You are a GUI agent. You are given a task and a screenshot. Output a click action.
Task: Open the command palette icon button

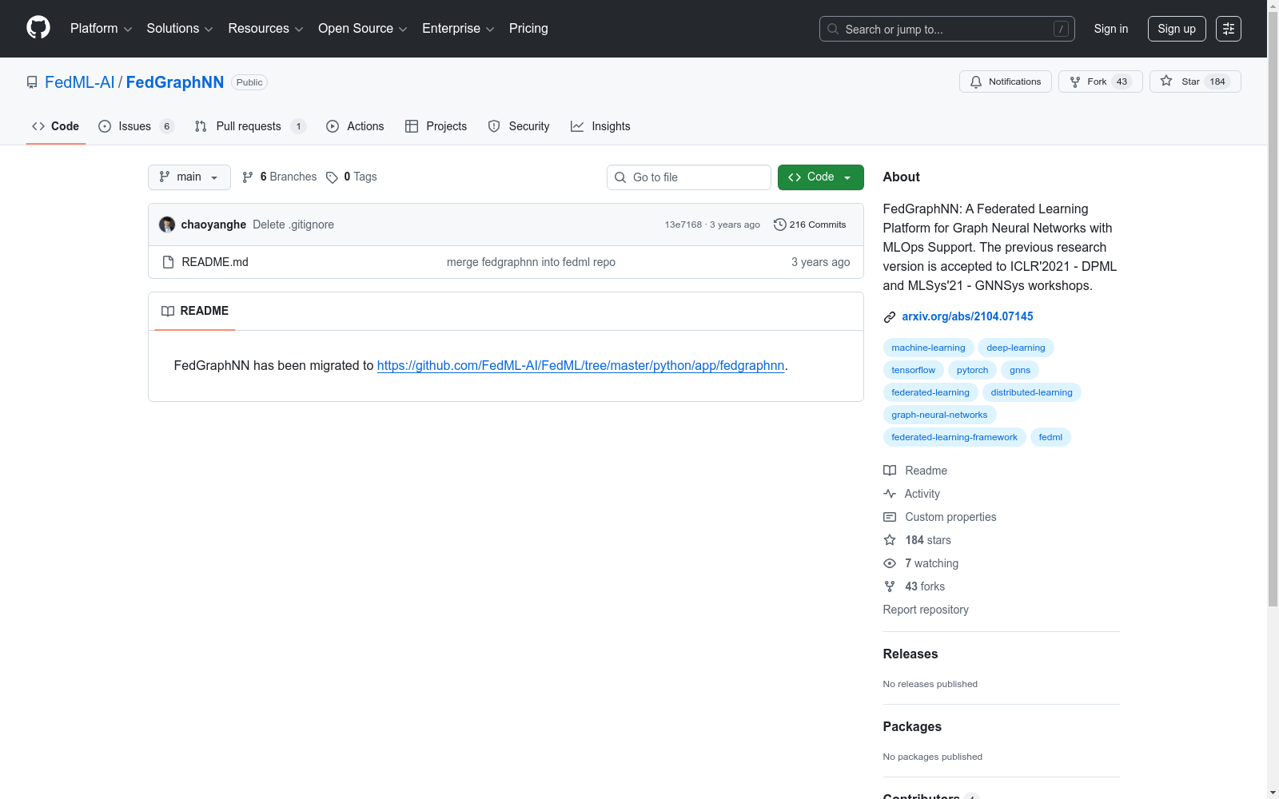(x=1229, y=29)
